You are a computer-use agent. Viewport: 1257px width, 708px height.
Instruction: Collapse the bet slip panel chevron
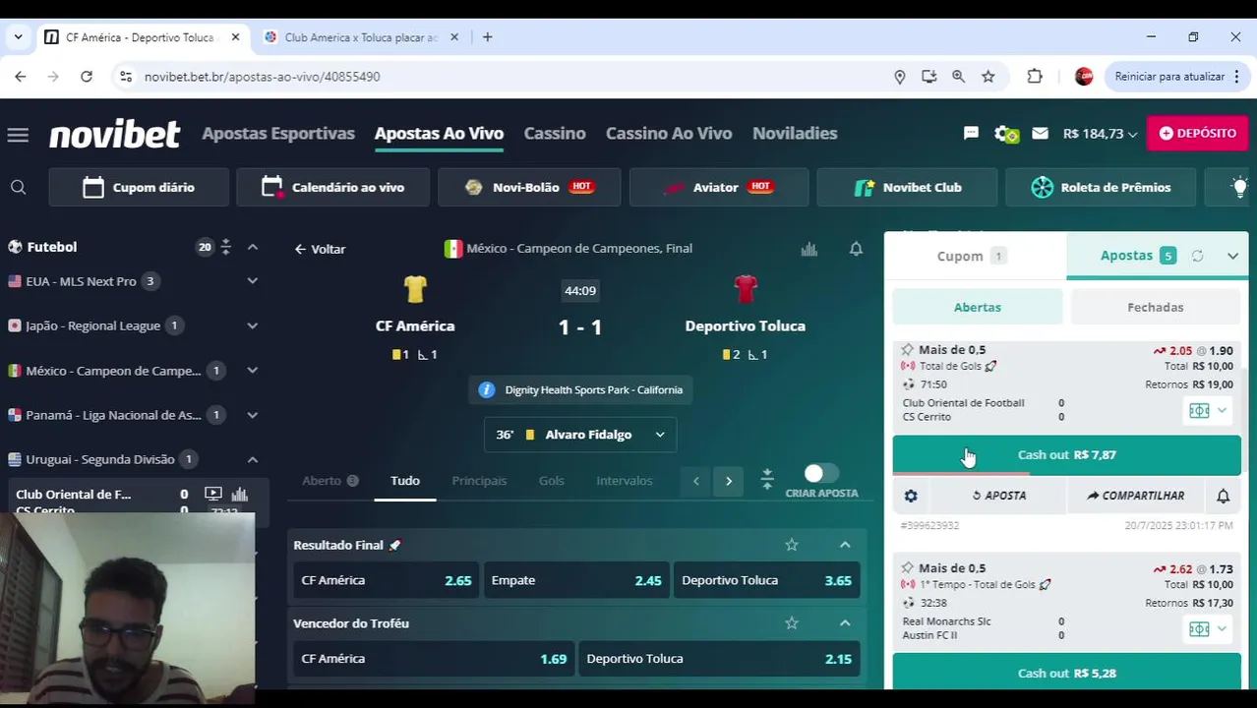pos(1232,256)
